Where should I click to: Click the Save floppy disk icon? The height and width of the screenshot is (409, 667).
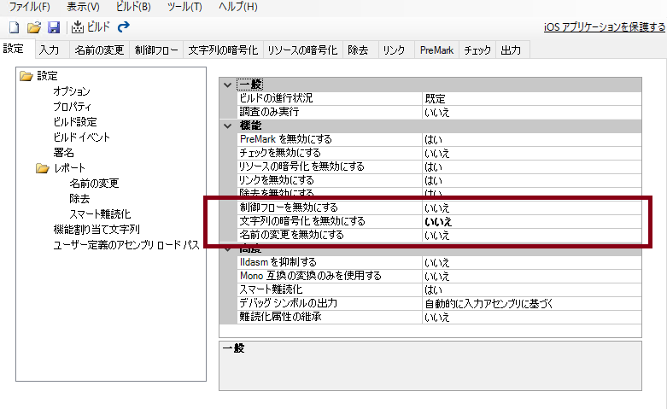pos(53,26)
